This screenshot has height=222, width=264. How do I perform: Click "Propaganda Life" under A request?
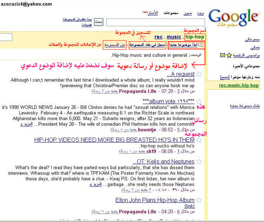tap(137, 91)
